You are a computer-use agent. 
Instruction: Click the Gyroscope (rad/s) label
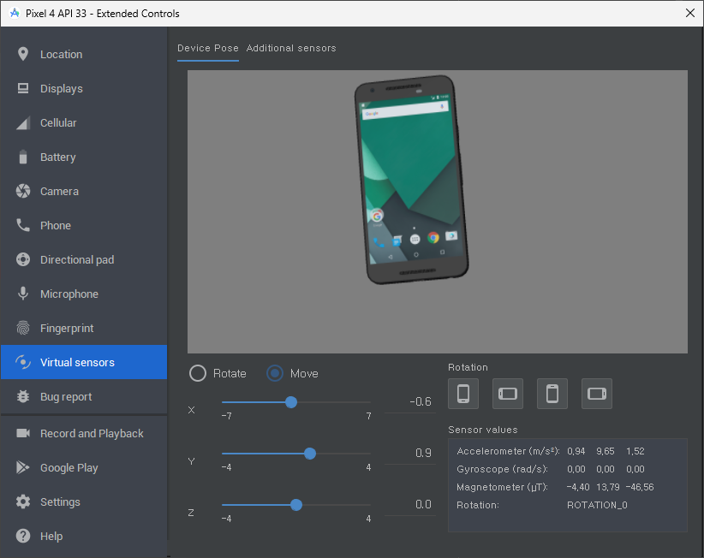coord(503,469)
